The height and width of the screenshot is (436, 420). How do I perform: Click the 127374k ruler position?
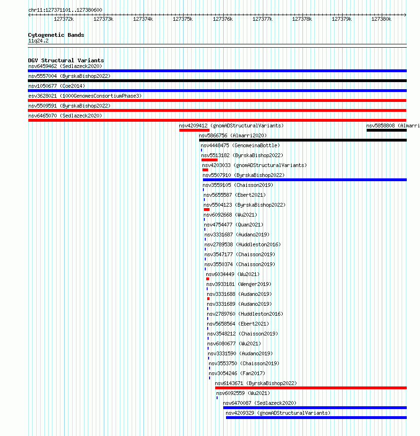click(143, 19)
